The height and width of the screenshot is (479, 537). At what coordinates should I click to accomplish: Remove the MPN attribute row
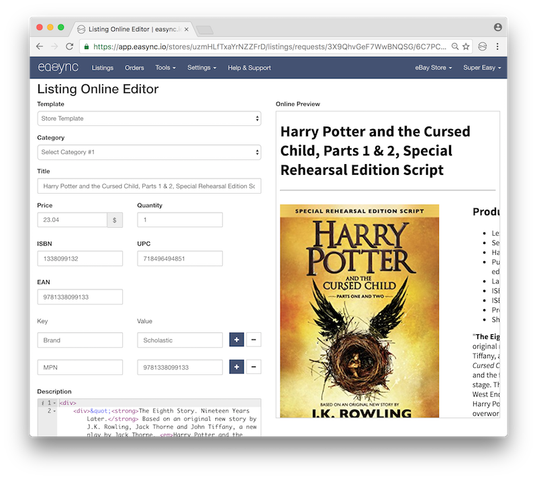pos(254,367)
